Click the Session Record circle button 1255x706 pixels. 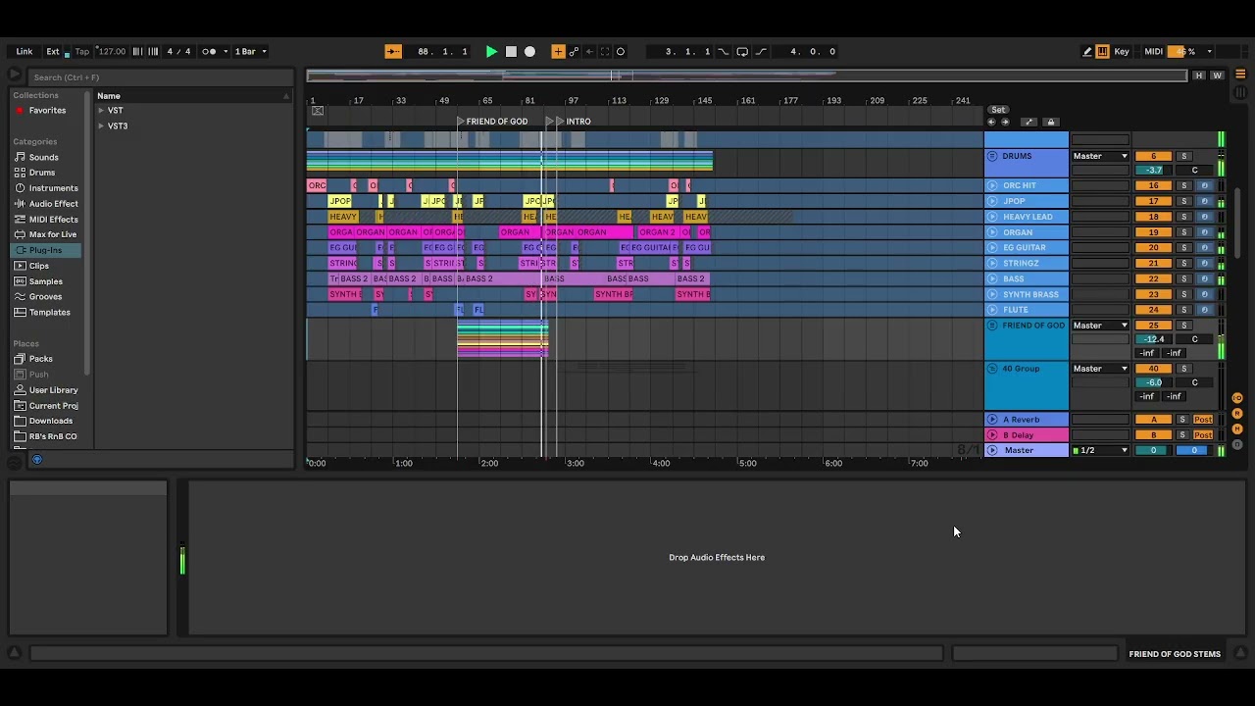[621, 51]
